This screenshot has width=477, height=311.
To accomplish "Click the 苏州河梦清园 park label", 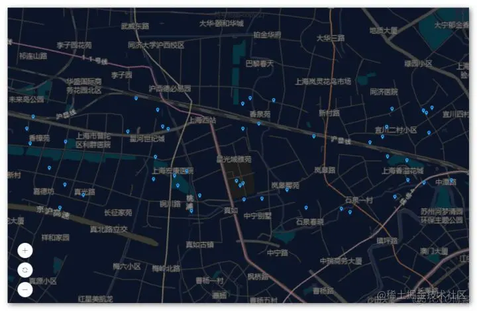I will pyautogui.click(x=442, y=211).
